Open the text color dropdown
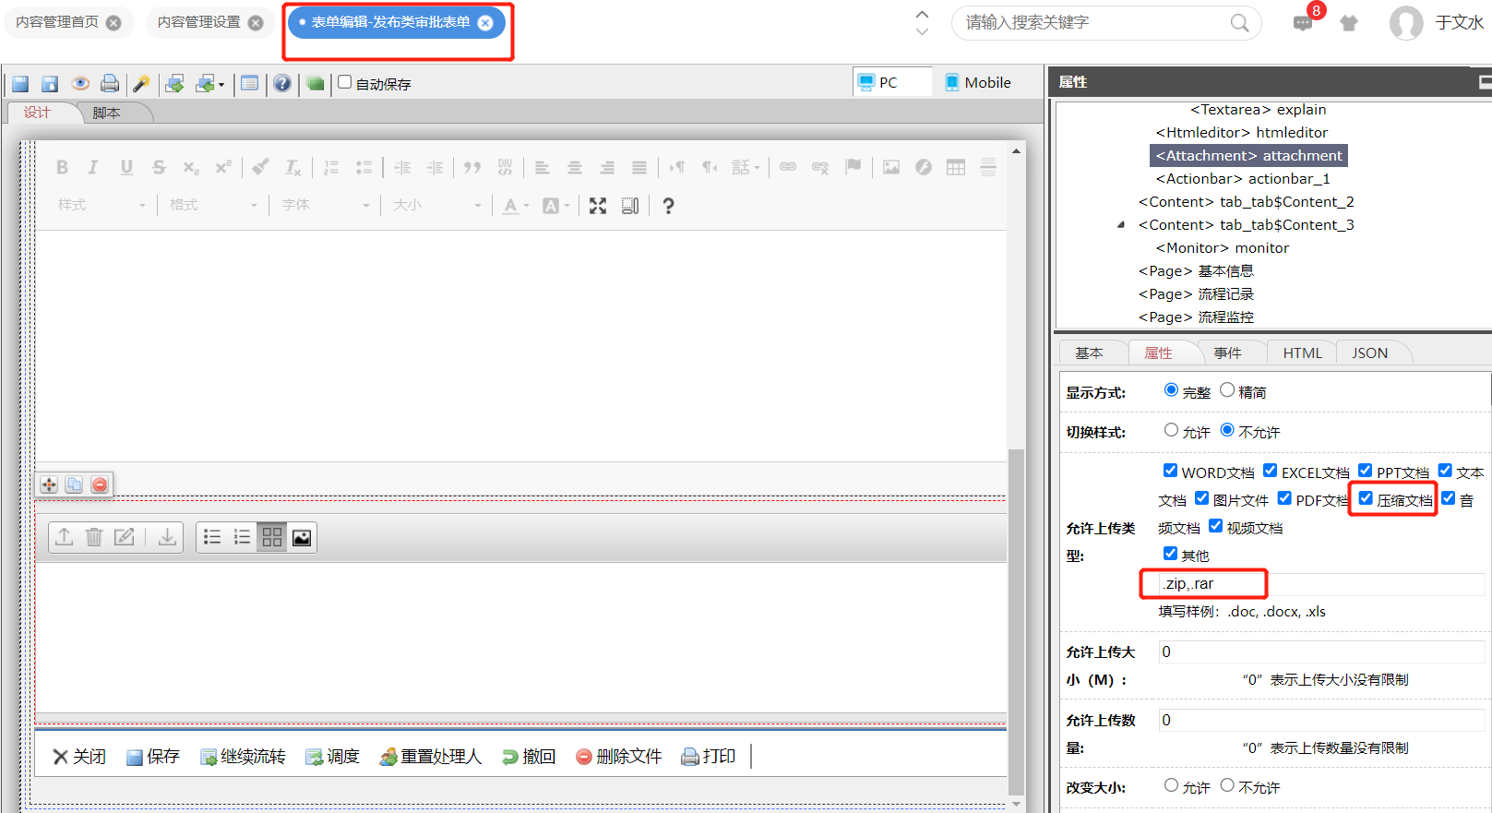The width and height of the screenshot is (1492, 813). (515, 206)
